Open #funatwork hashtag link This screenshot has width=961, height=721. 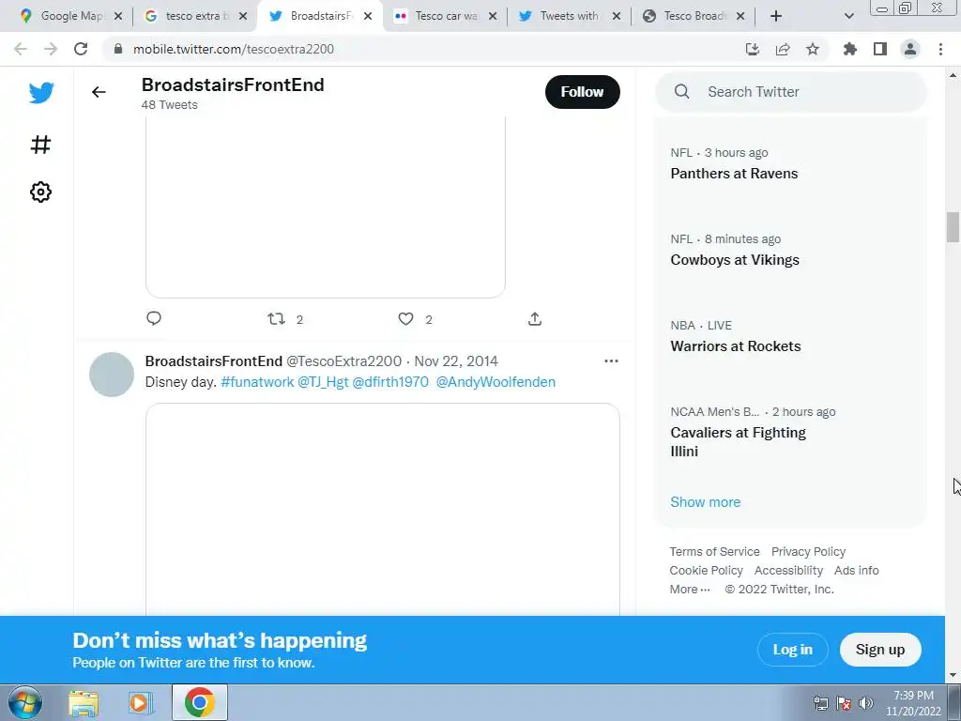[x=257, y=382]
